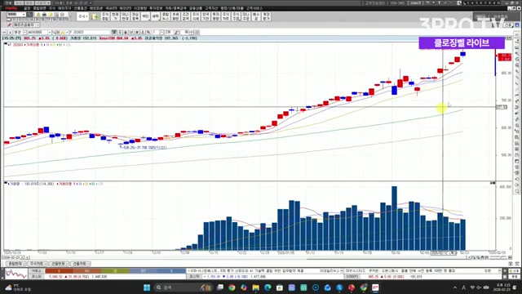Show hidden system tray icons chevron
The image size is (522, 294).
pyautogui.click(x=455, y=287)
